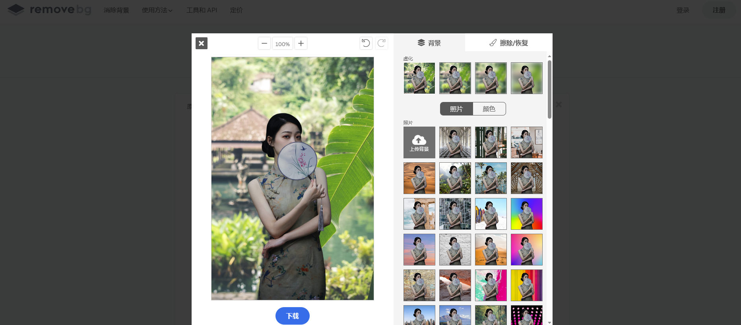Zoom in with the plus button
This screenshot has height=325, width=741.
coord(301,43)
